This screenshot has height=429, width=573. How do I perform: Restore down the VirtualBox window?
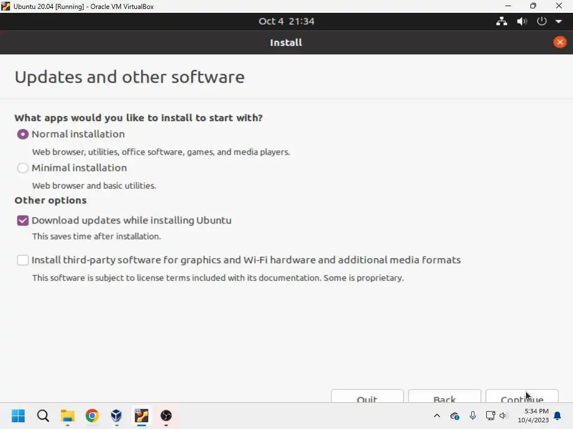533,6
